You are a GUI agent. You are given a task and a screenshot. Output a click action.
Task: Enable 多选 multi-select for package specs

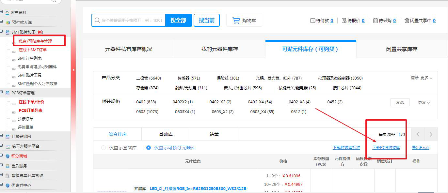(x=400, y=102)
